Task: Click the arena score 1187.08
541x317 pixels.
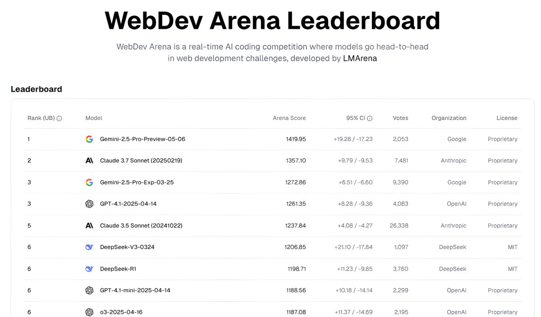Action: [x=296, y=312]
